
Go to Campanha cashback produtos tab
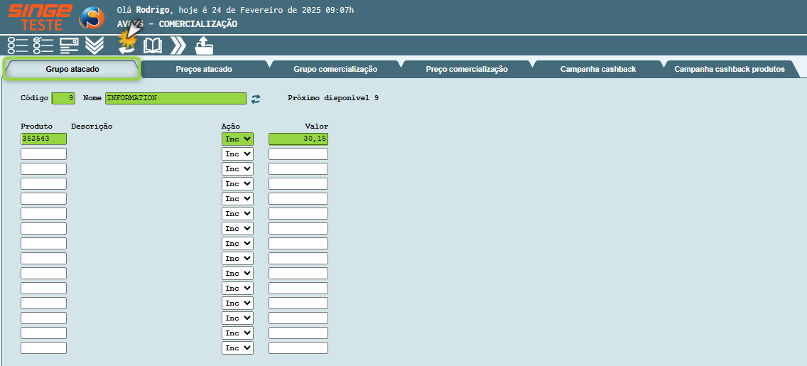tap(729, 69)
